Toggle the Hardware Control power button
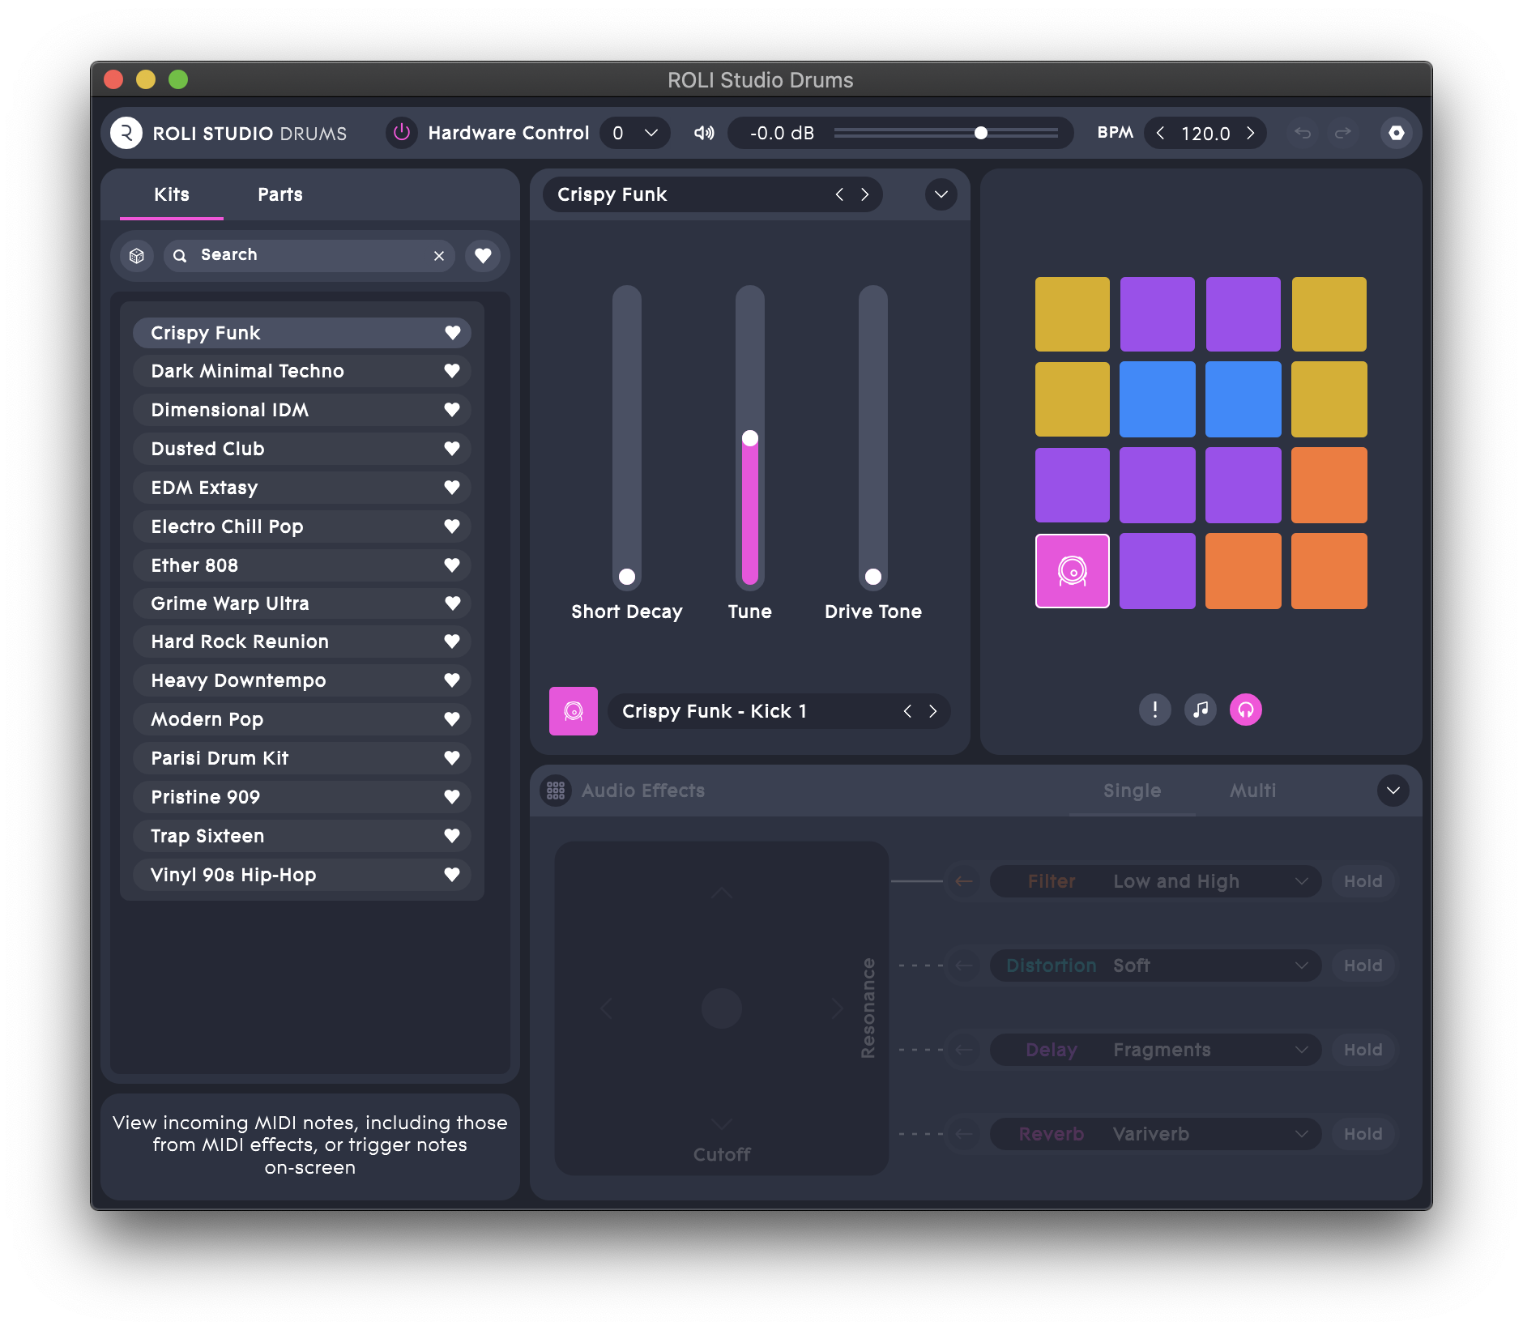The height and width of the screenshot is (1330, 1523). (401, 133)
